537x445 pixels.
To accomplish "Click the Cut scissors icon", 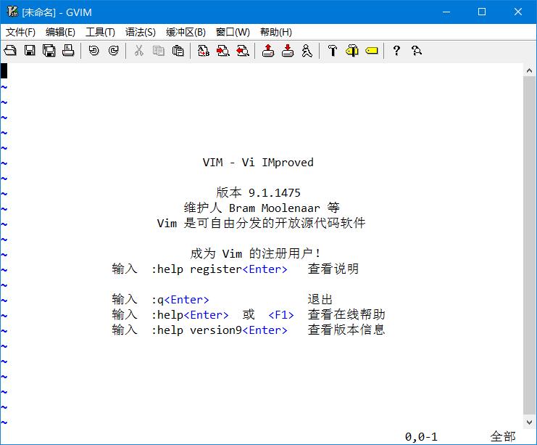I will pyautogui.click(x=138, y=51).
